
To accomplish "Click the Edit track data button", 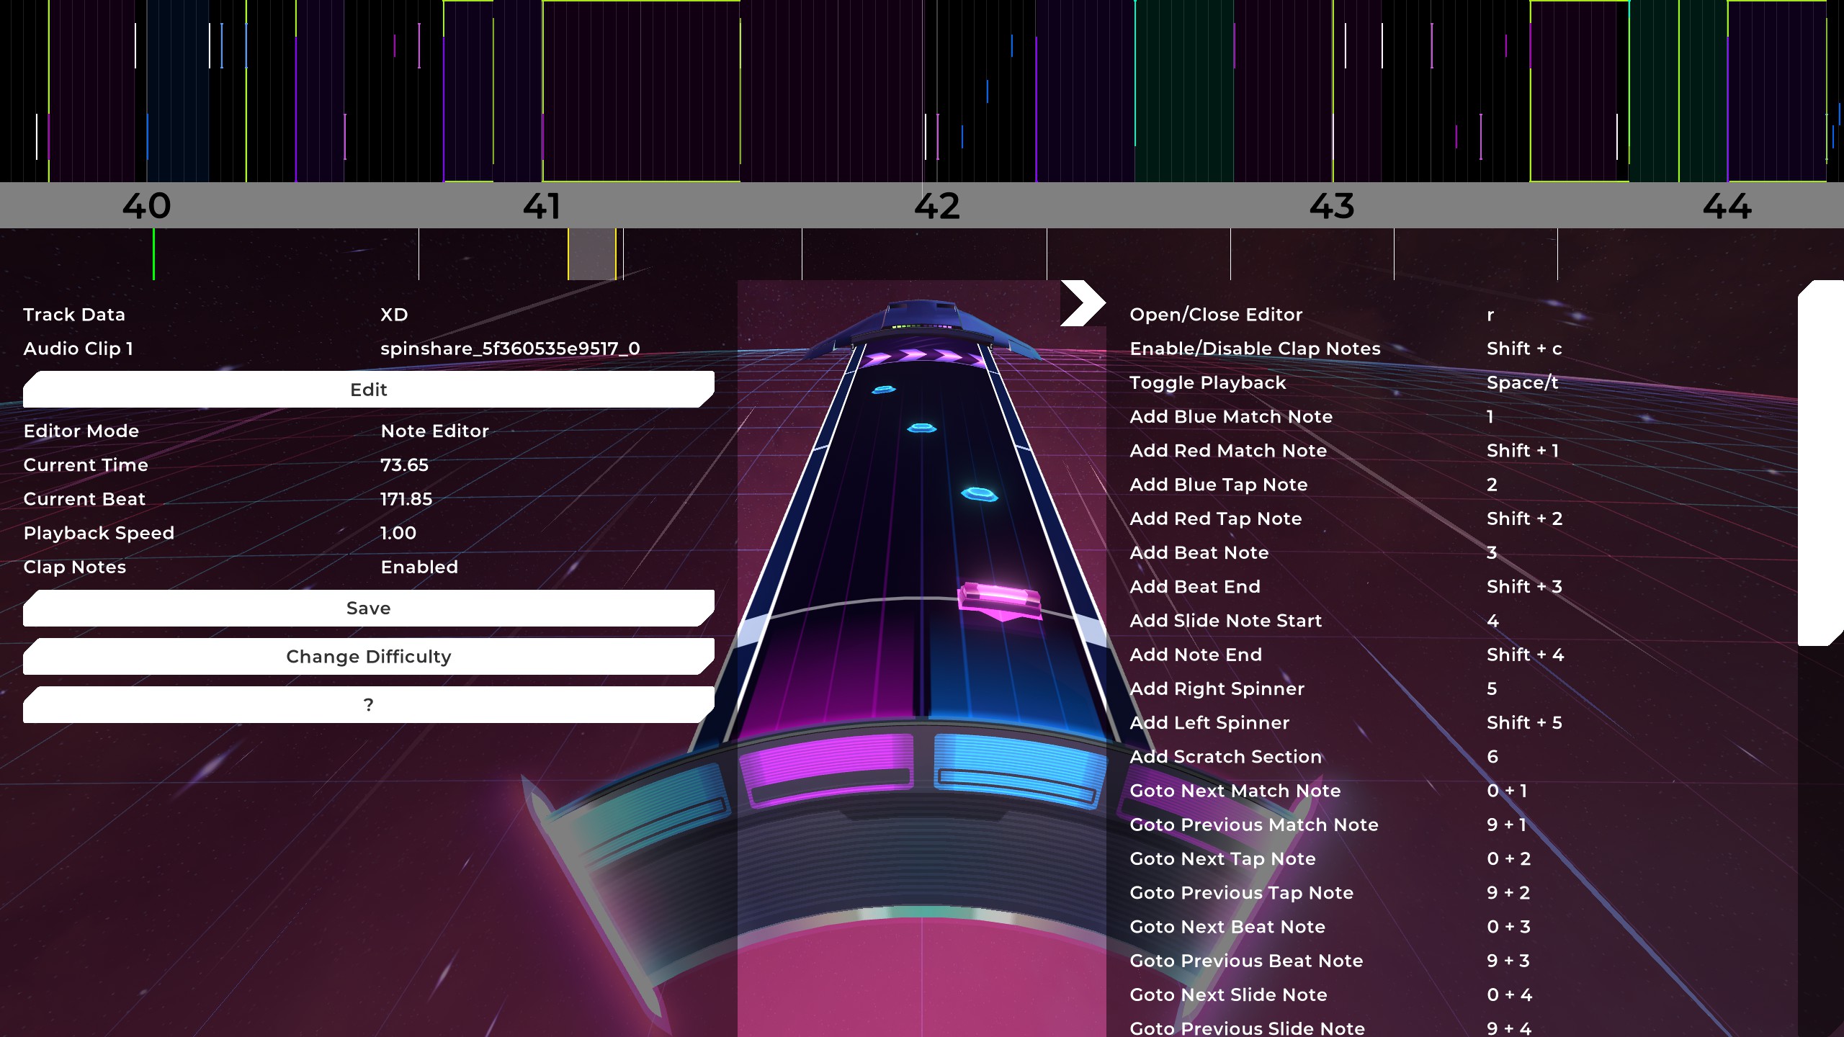I will [368, 390].
